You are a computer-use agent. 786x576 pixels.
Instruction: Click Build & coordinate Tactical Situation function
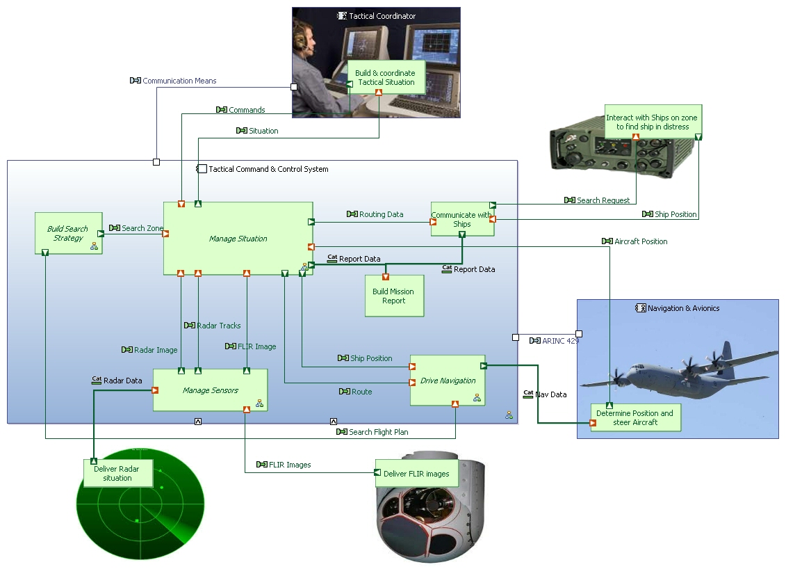coord(386,77)
